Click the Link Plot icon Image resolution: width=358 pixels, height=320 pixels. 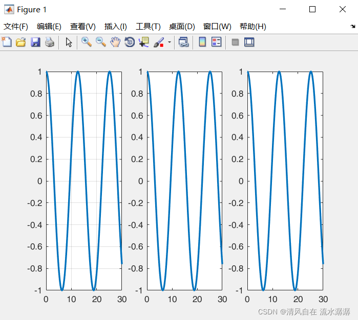pos(183,42)
